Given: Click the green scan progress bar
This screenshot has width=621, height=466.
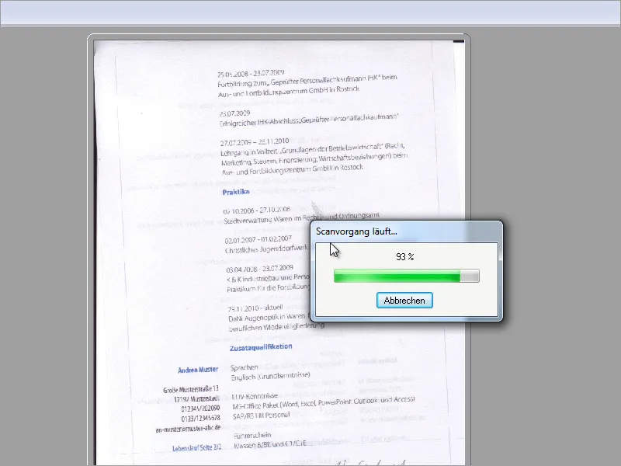Looking at the screenshot, I should (406, 276).
